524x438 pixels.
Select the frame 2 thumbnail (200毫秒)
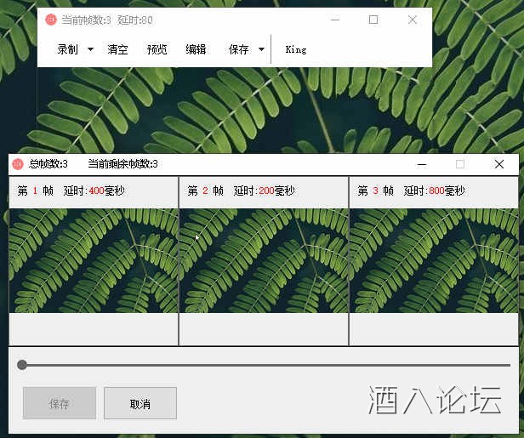264,259
